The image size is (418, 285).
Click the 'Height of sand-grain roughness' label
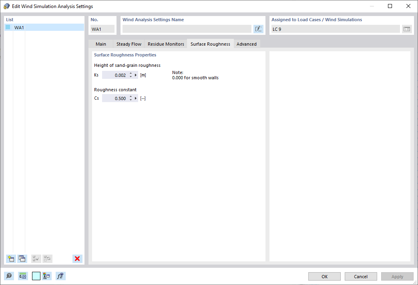127,65
